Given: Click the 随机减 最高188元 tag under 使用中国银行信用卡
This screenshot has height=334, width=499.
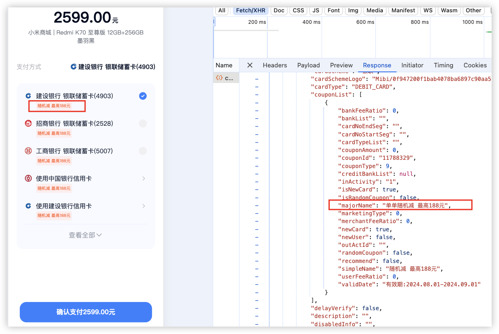Looking at the screenshot, I should click(x=54, y=188).
